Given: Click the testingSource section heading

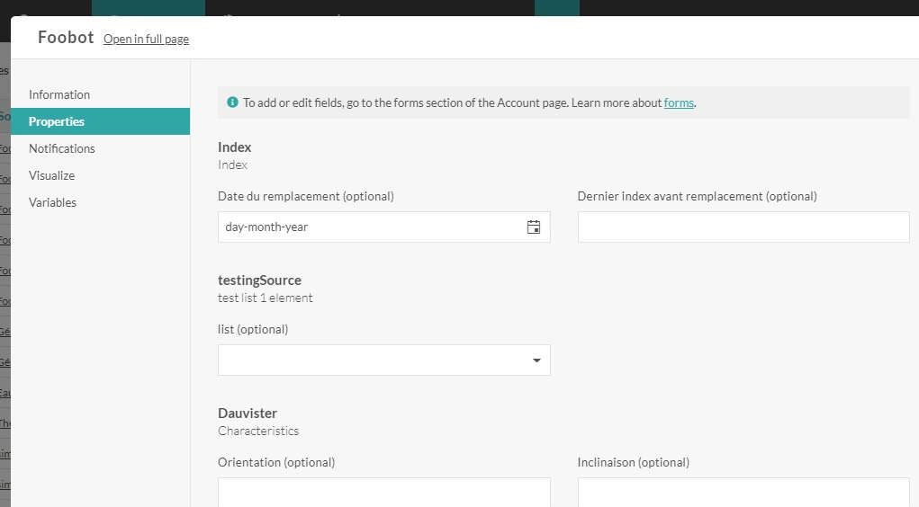Looking at the screenshot, I should [259, 280].
